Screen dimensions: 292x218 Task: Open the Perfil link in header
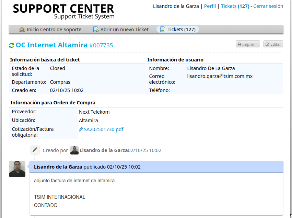click(x=210, y=6)
